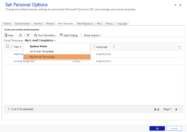This screenshot has width=187, height=132.
Task: Open the Synchronization tab
Action: click(x=23, y=23)
